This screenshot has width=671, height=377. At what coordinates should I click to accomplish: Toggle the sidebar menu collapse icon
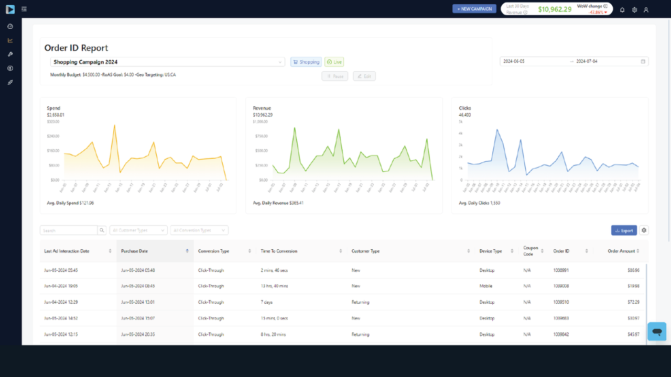click(25, 9)
